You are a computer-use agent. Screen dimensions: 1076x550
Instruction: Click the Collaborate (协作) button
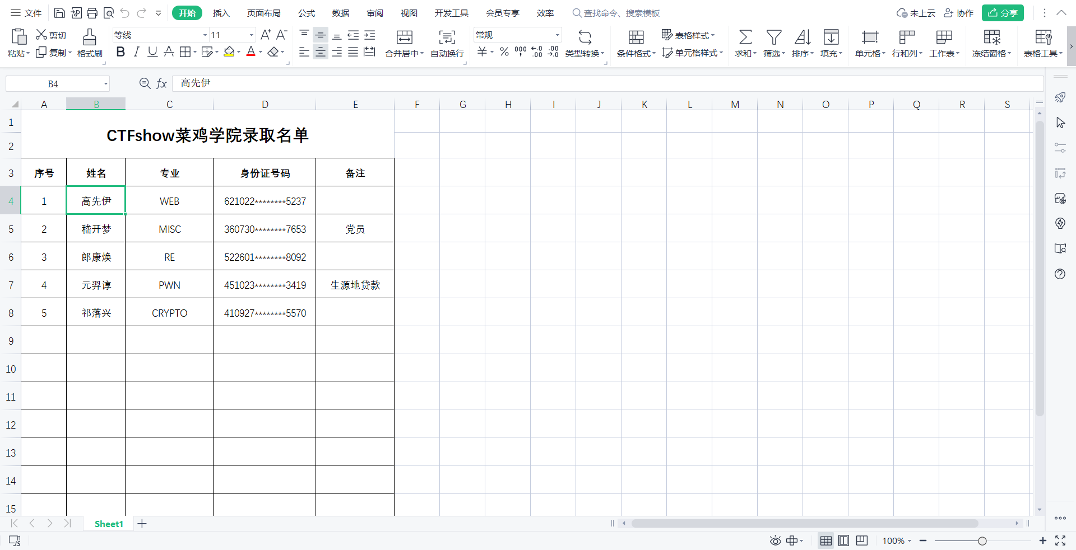(x=958, y=13)
